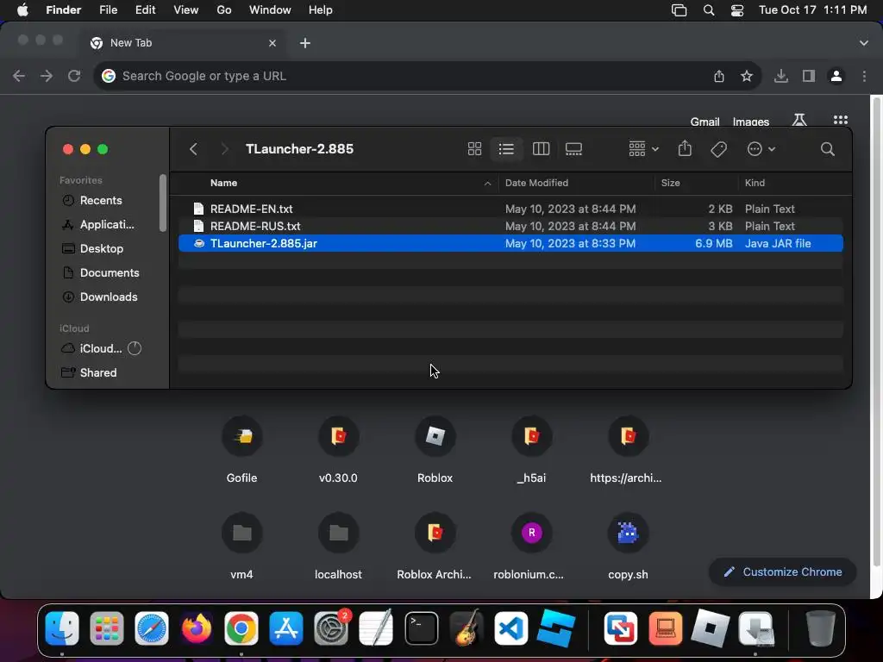Open Google apps grid
Screen dimensions: 883x662
click(840, 120)
